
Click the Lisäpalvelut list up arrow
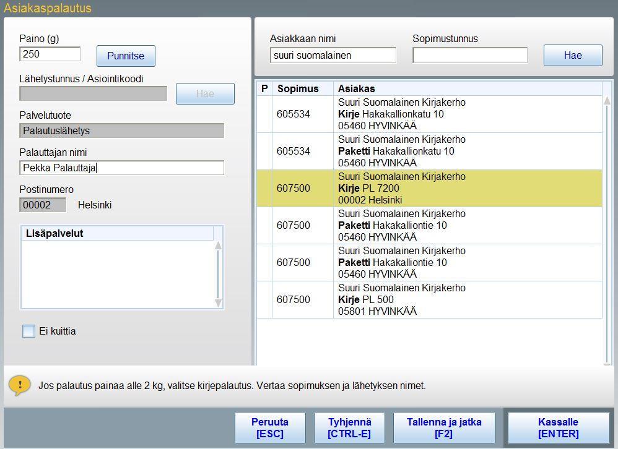coord(218,246)
